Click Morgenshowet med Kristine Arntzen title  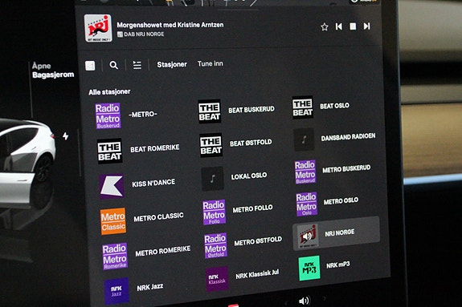click(x=170, y=25)
